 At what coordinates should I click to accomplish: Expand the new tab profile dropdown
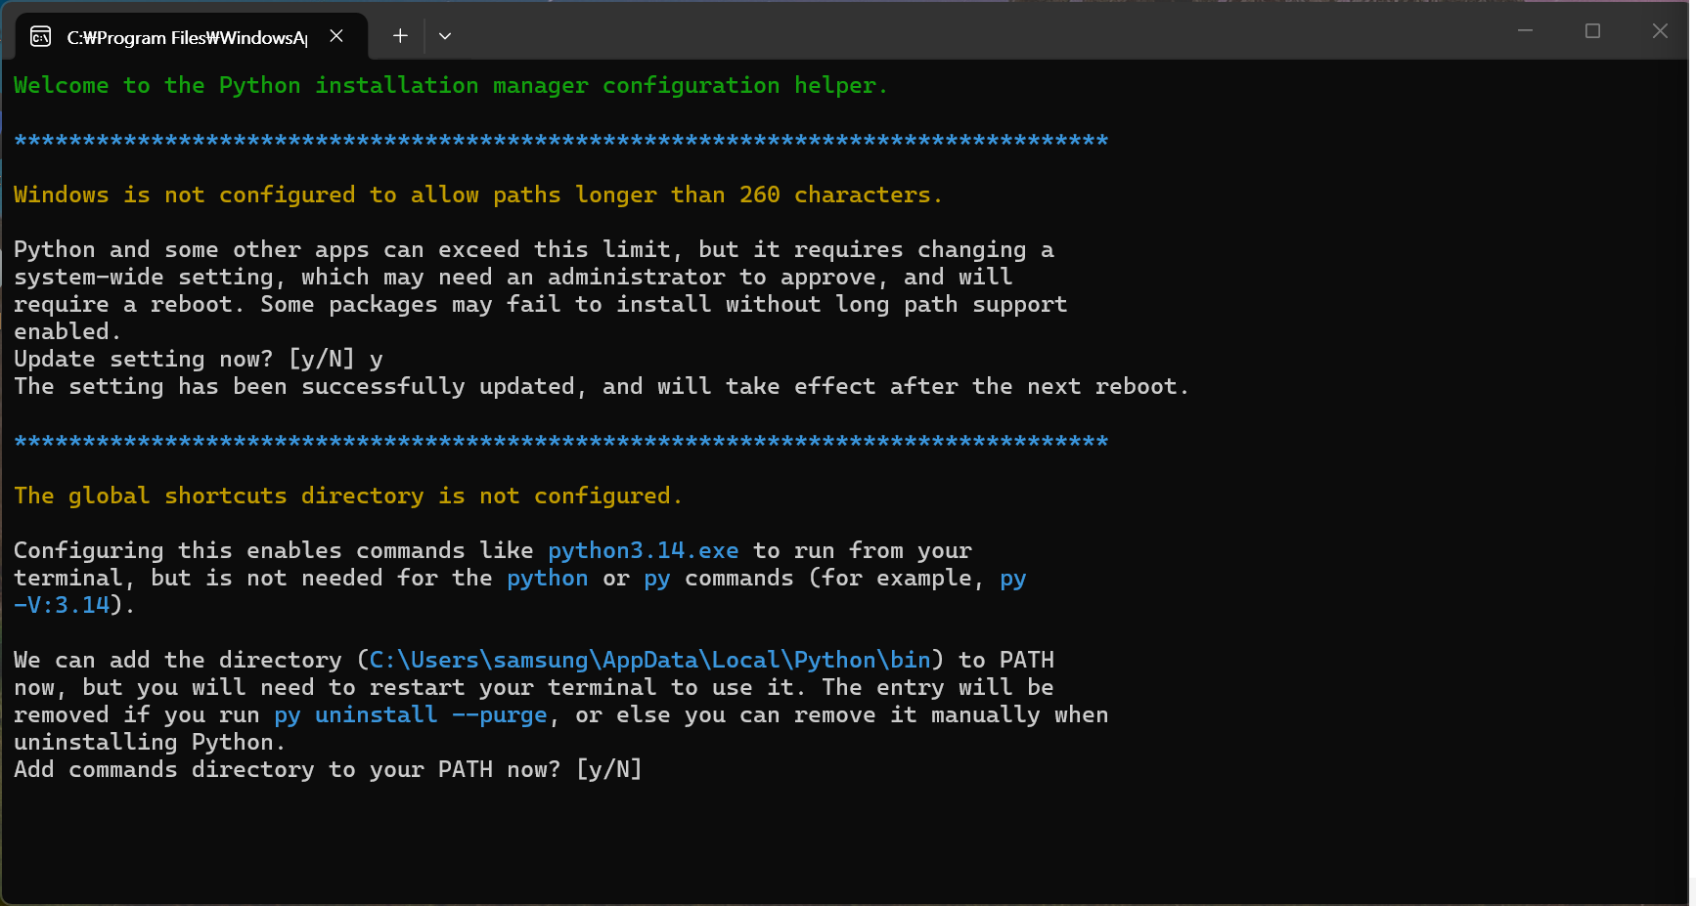click(445, 36)
